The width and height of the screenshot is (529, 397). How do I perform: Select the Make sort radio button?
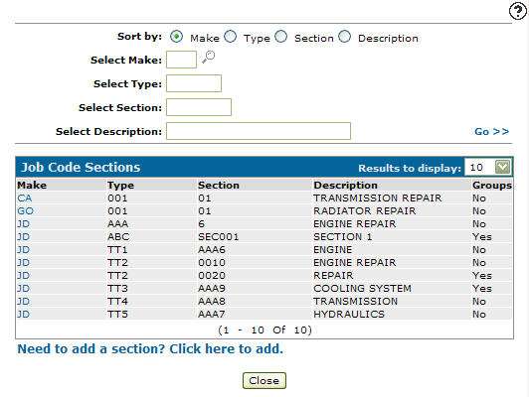[x=176, y=37]
